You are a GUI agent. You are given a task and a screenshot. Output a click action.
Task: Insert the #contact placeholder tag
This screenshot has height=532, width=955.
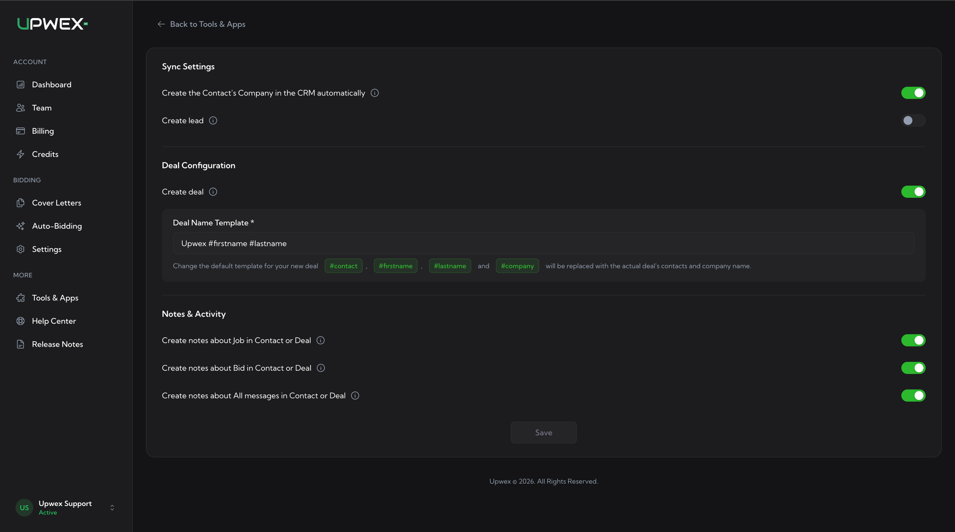pyautogui.click(x=343, y=266)
